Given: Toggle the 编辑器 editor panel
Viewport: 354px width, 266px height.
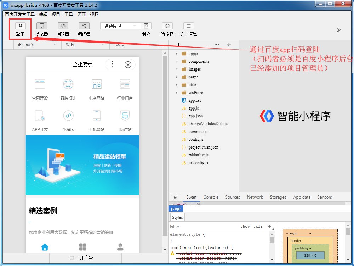Looking at the screenshot, I should coord(63,26).
